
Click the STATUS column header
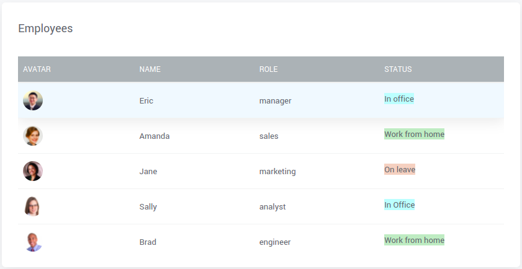pyautogui.click(x=398, y=69)
